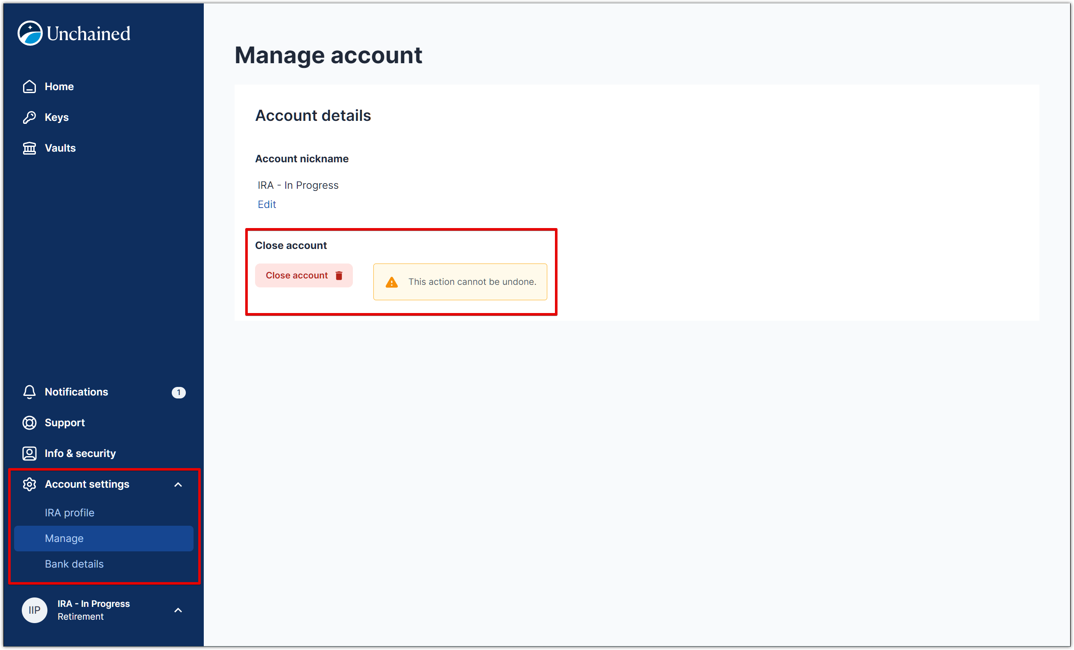Screen dimensions: 1074x650
Task: Click the Notifications bell icon
Action: [29, 392]
